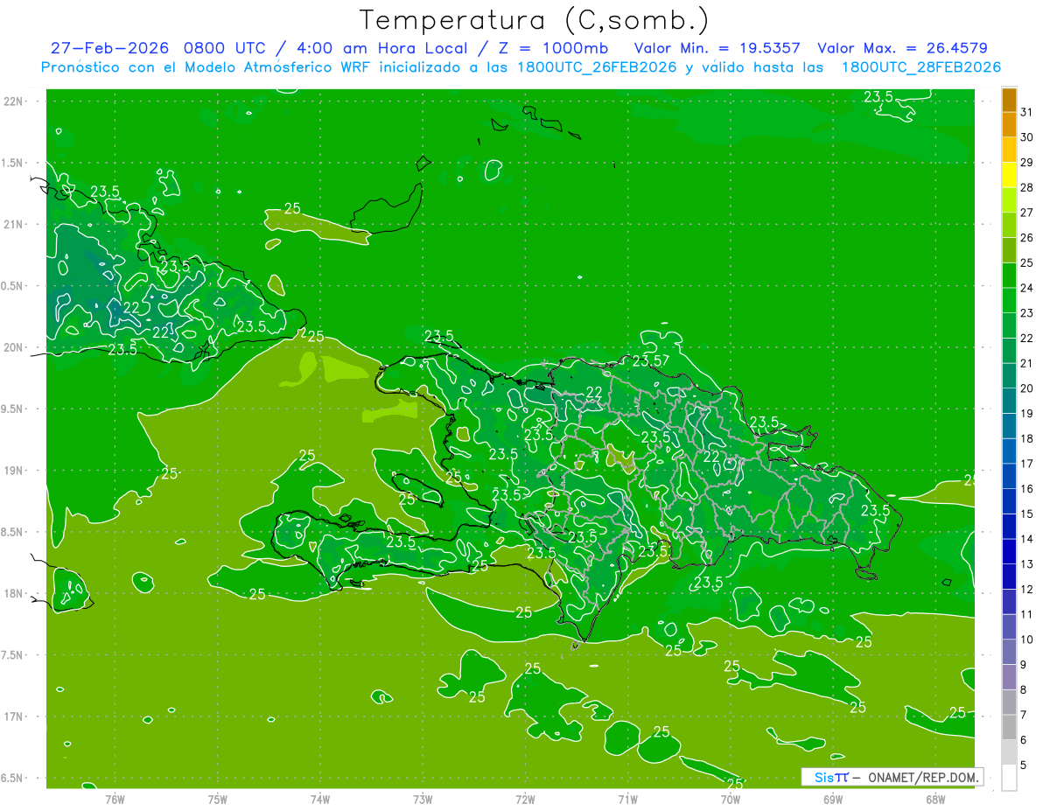This screenshot has height=811, width=1050.
Task: Click the "17N" latitude axis label
Action: coord(15,717)
